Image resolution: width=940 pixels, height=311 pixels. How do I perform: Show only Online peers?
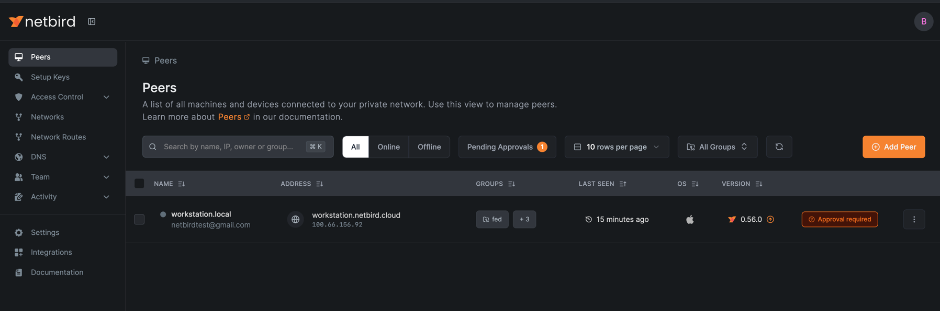[388, 147]
